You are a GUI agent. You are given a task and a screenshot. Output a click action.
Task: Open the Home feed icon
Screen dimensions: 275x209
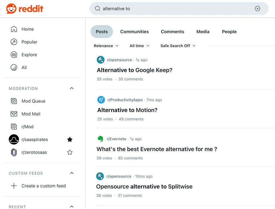pyautogui.click(x=14, y=29)
